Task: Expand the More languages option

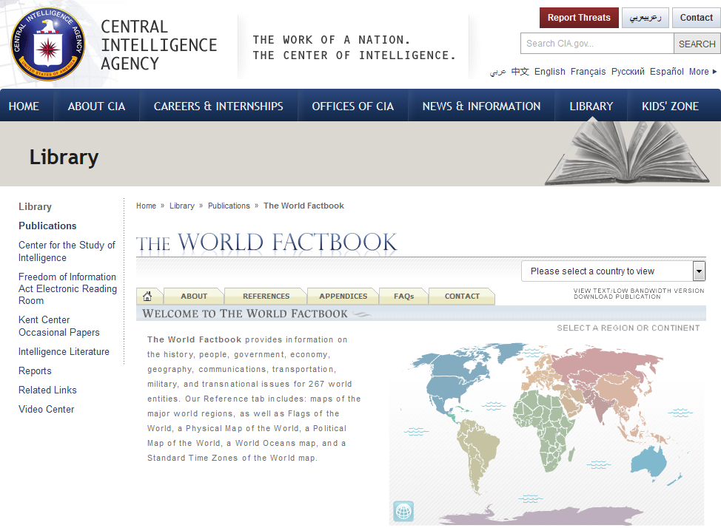Action: pos(703,72)
